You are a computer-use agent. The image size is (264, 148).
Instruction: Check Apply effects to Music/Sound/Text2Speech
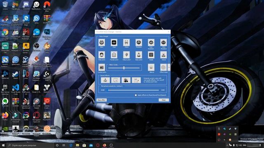tap(136, 95)
